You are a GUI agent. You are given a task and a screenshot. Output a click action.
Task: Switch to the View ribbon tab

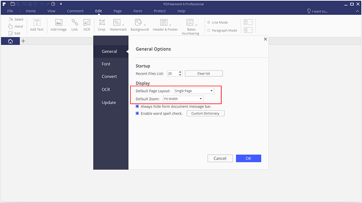pyautogui.click(x=51, y=11)
